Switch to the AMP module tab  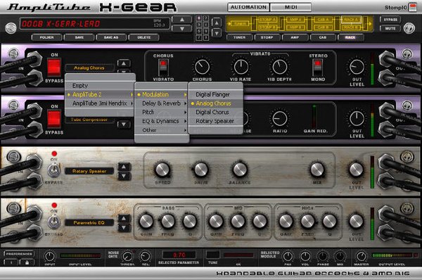(295, 37)
